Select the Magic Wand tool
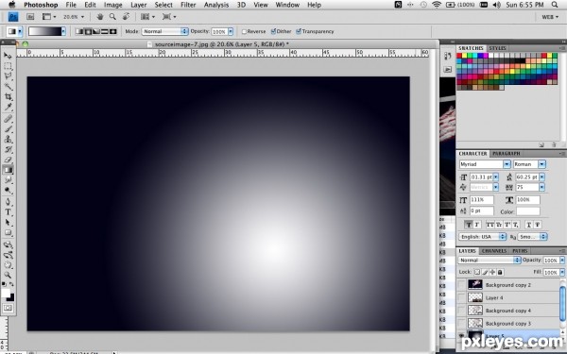567x354 pixels. click(8, 87)
